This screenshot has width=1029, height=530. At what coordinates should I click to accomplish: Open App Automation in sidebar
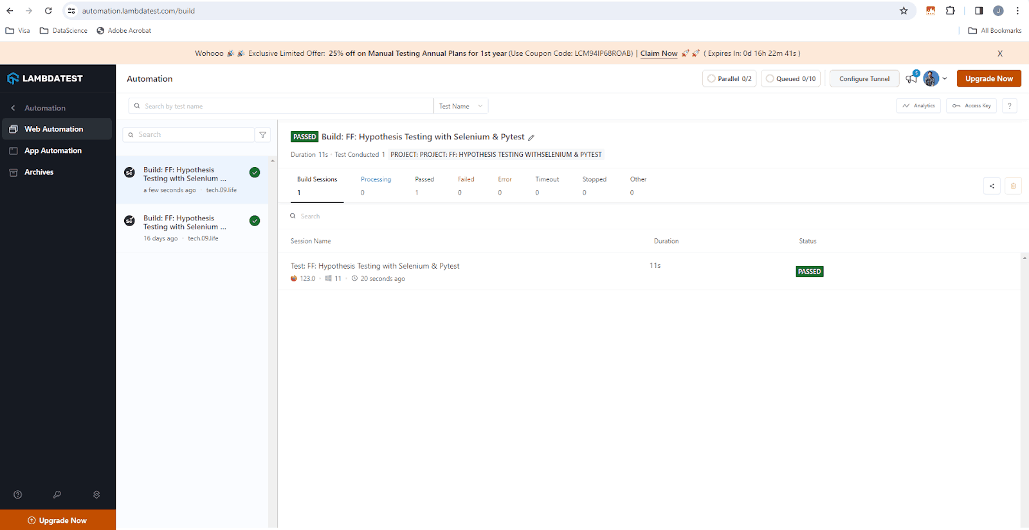pyautogui.click(x=53, y=151)
